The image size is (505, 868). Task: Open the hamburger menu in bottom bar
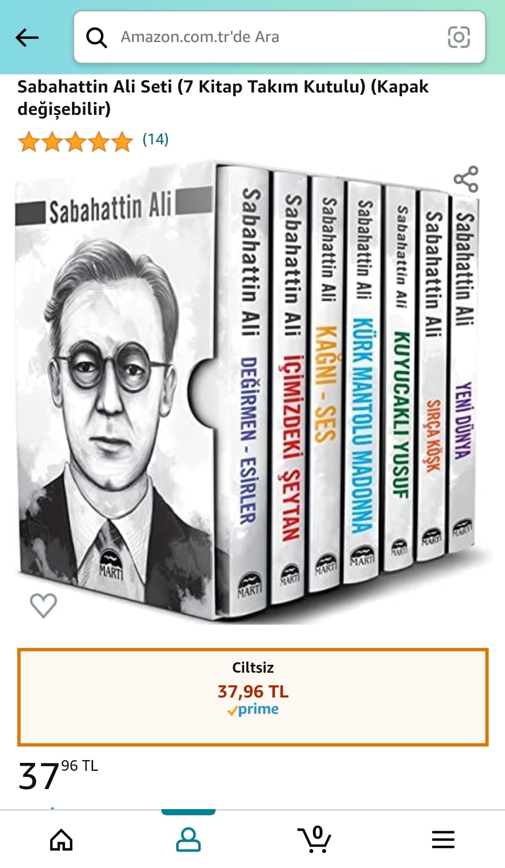443,840
